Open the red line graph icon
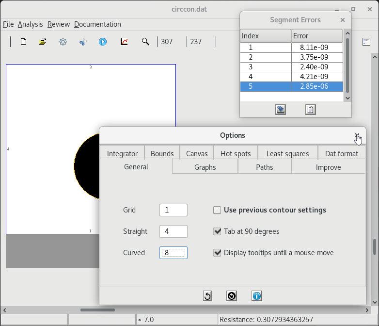The height and width of the screenshot is (326, 379). tap(124, 42)
